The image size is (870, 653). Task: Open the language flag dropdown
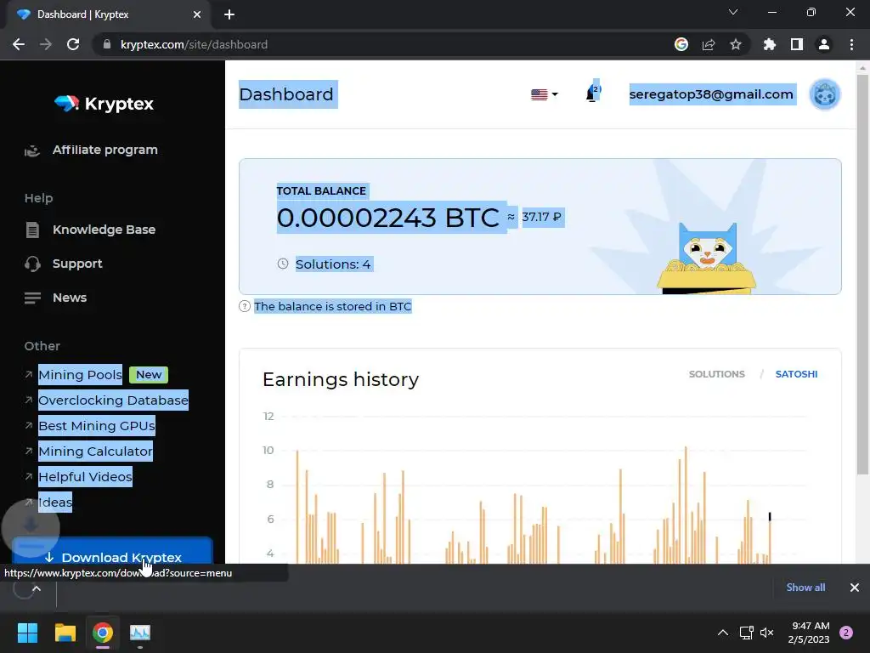point(545,94)
